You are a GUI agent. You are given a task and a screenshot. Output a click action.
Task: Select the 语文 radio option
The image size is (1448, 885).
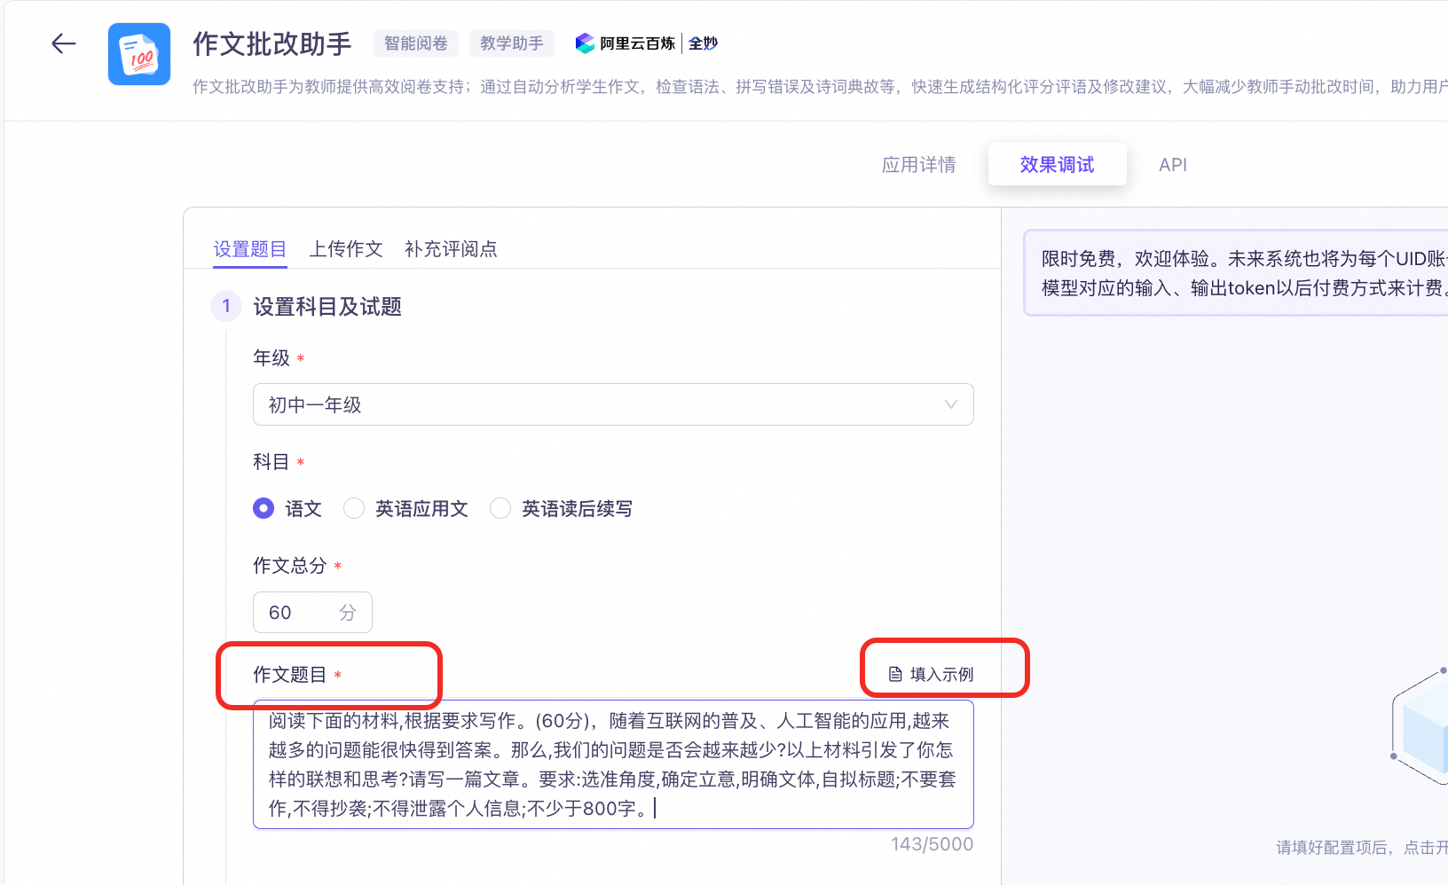click(x=264, y=508)
